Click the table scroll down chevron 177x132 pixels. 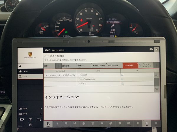pyautogui.click(x=157, y=89)
